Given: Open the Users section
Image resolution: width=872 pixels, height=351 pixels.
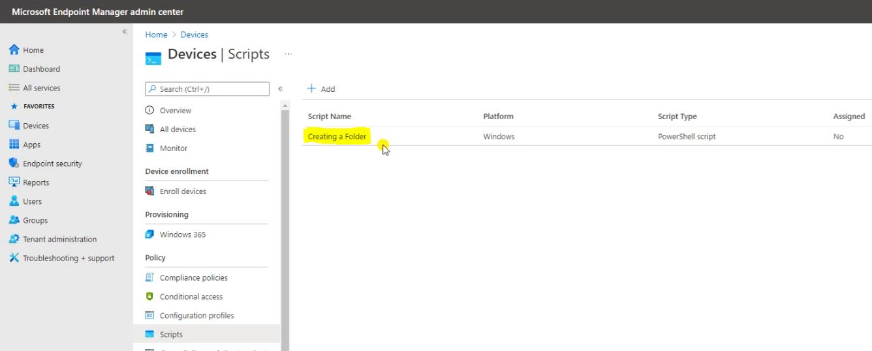Looking at the screenshot, I should coord(32,201).
